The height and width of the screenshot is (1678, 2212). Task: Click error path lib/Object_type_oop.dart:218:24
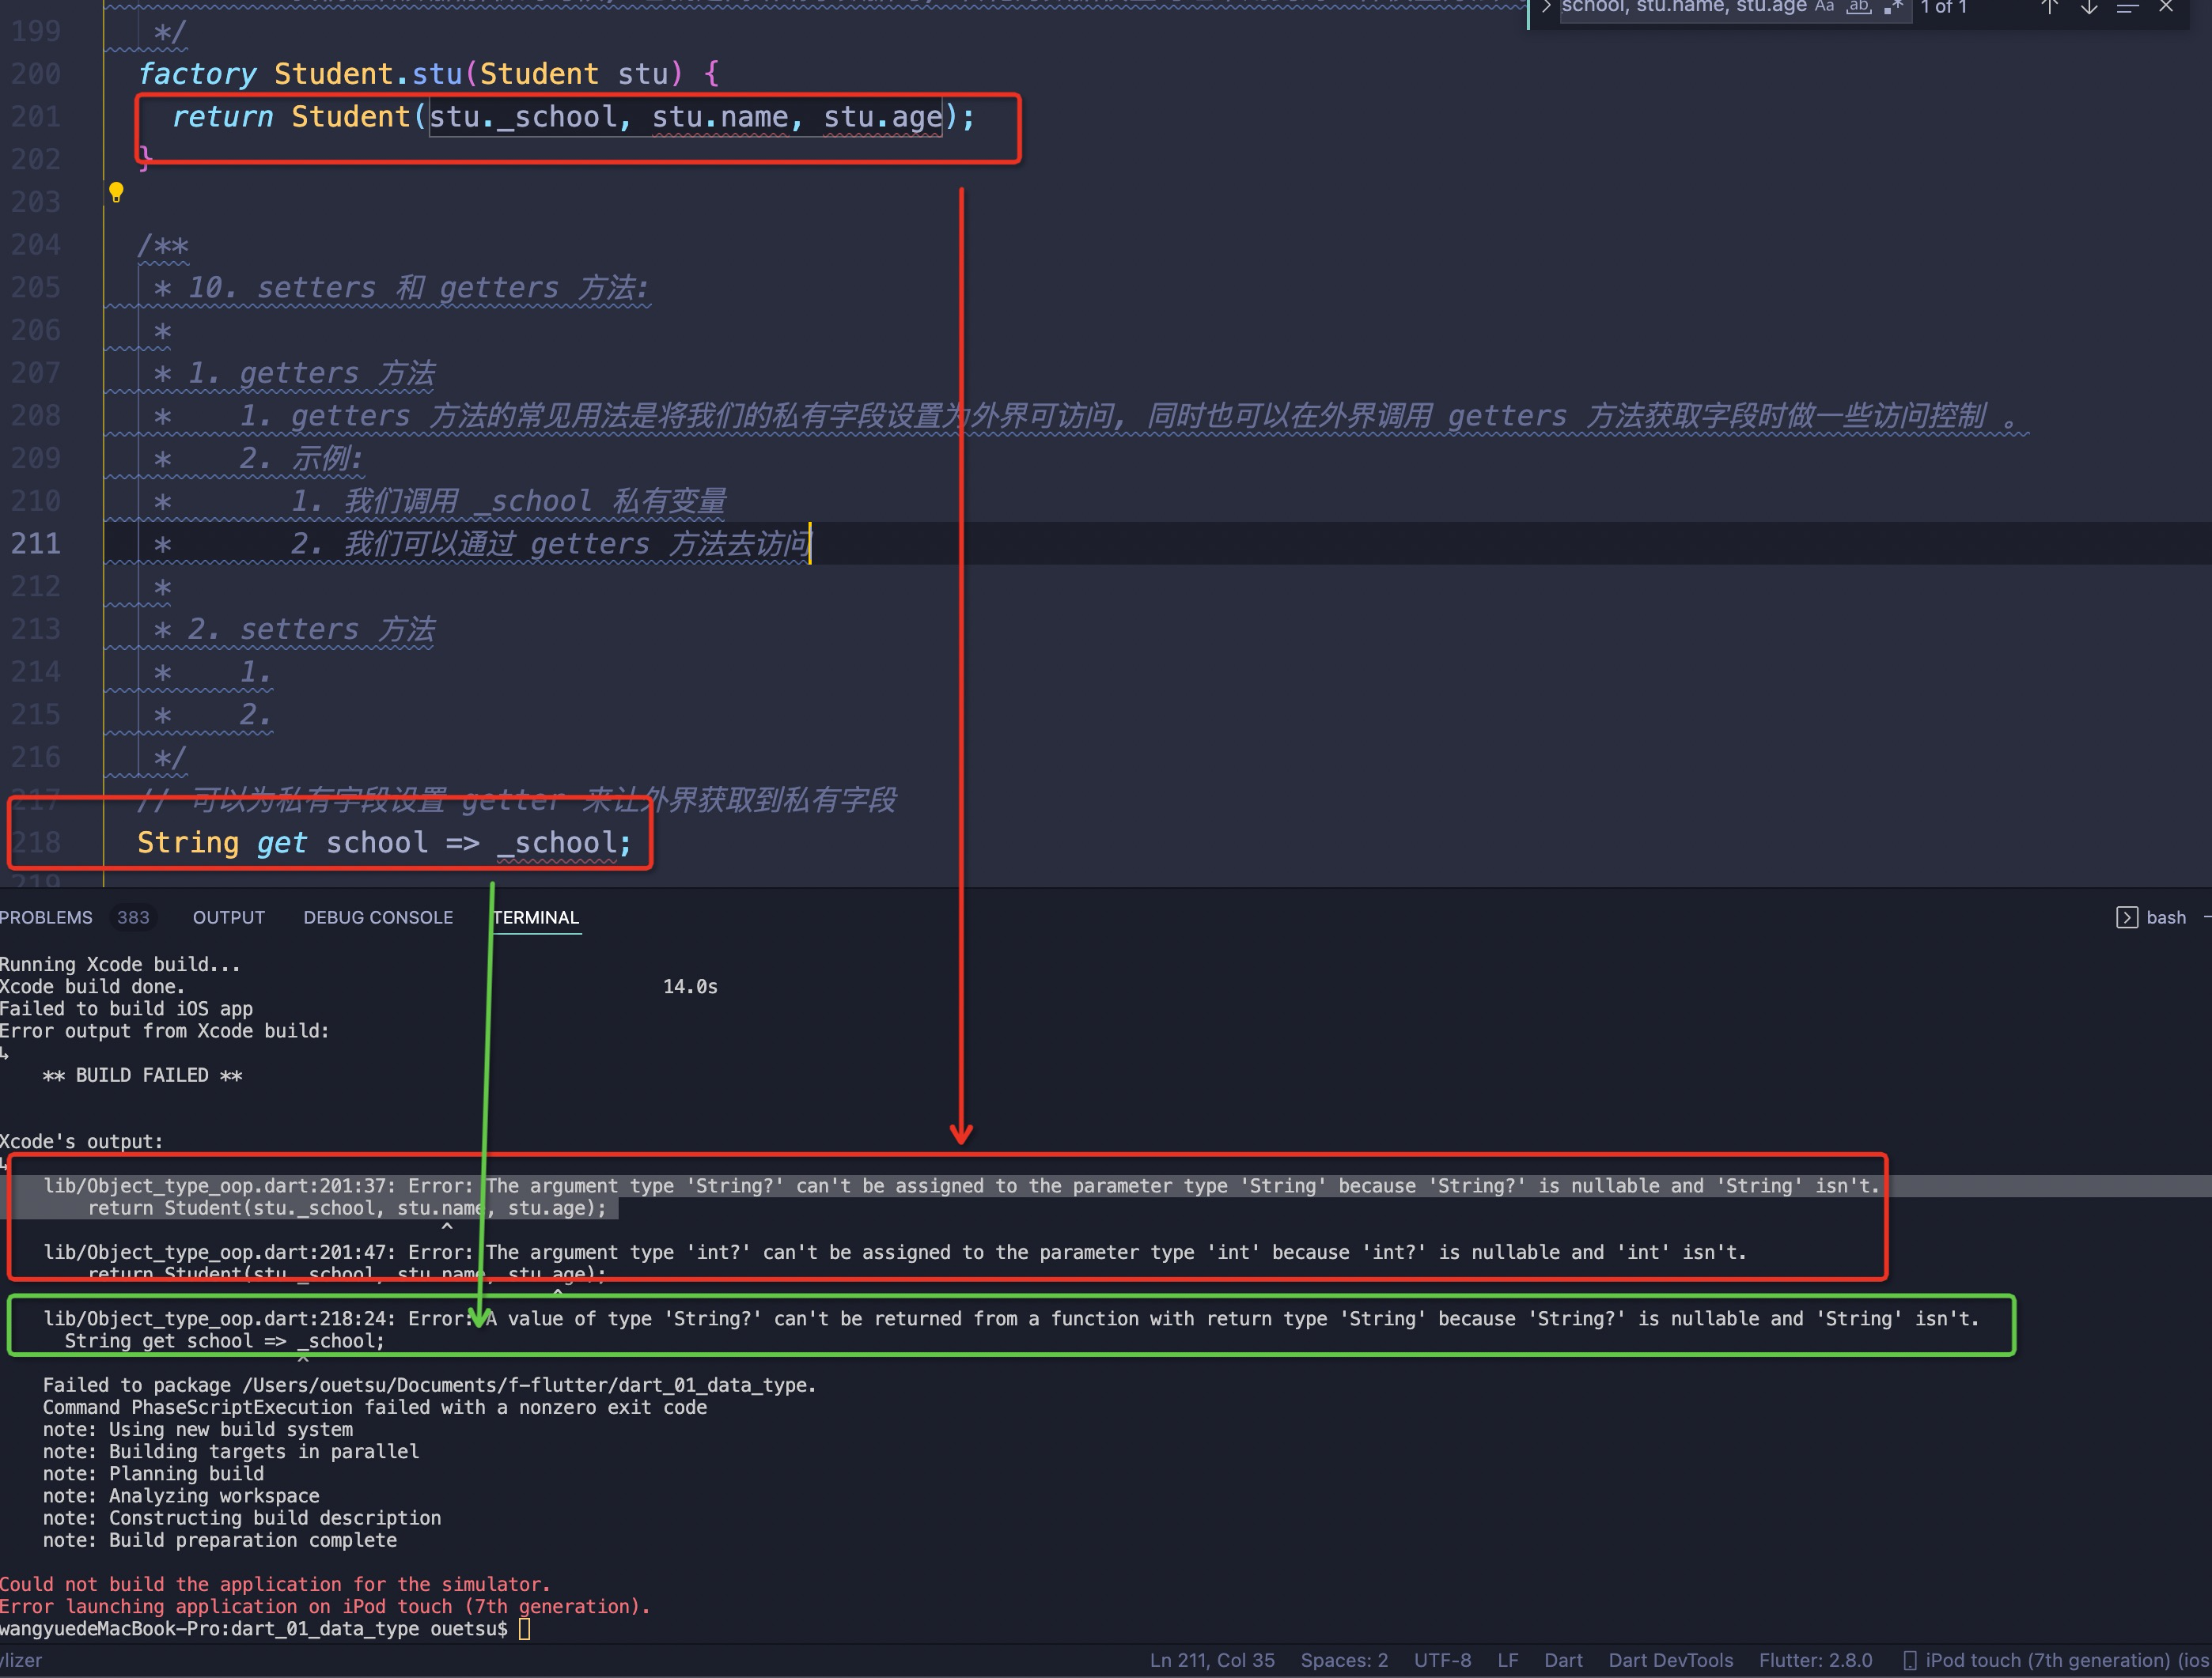coord(219,1319)
